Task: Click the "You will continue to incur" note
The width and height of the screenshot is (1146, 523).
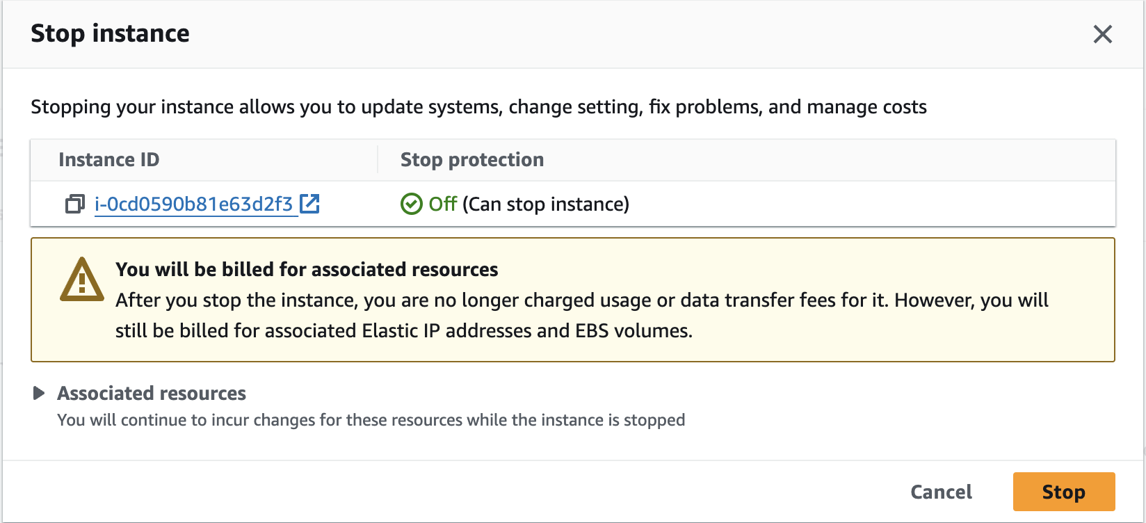Action: coord(371,420)
